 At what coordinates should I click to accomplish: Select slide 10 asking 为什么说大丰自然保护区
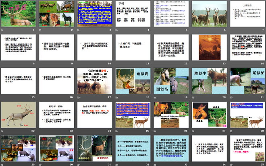point(95,47)
